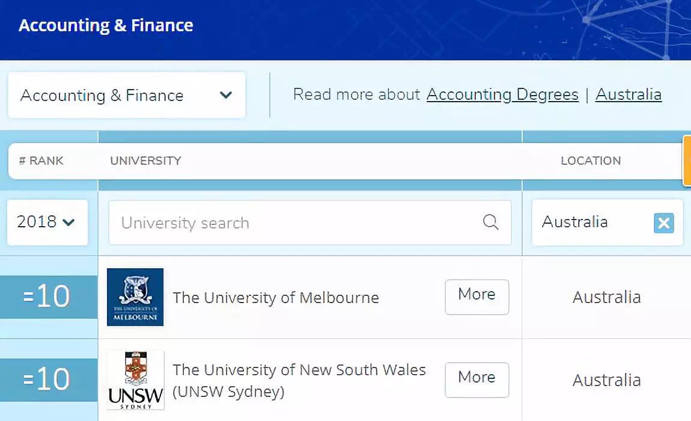Click the University of Melbourne logo

[135, 297]
